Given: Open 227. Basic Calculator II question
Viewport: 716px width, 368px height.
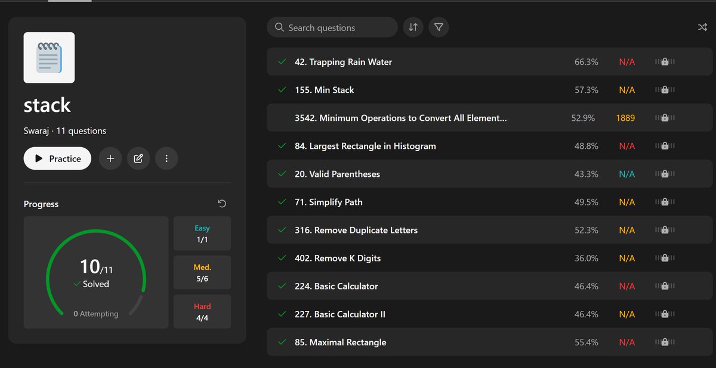Looking at the screenshot, I should pos(489,314).
